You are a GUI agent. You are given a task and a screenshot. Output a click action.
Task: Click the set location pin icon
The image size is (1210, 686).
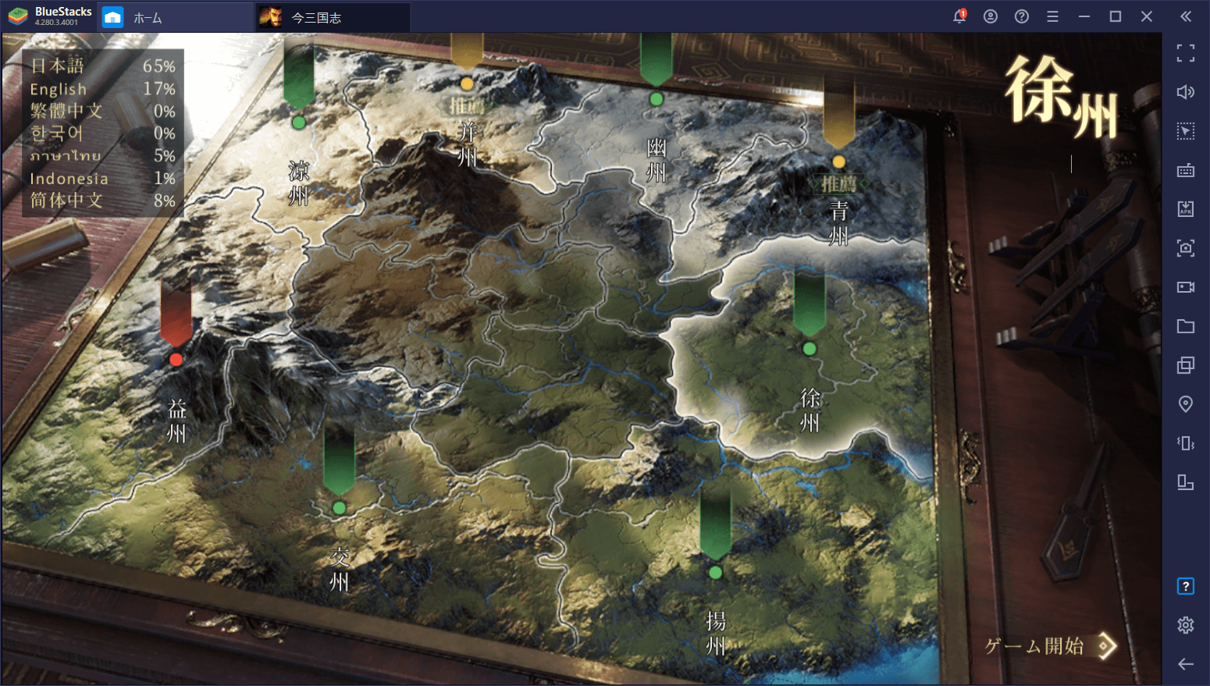1186,404
